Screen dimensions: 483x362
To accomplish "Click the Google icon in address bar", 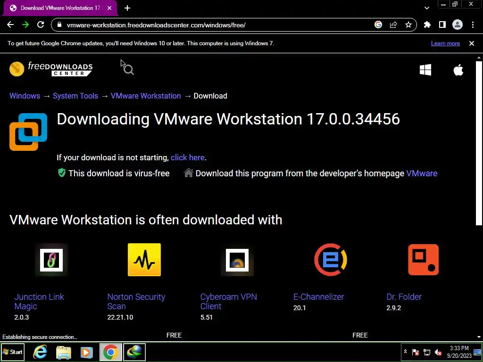I will 378,25.
